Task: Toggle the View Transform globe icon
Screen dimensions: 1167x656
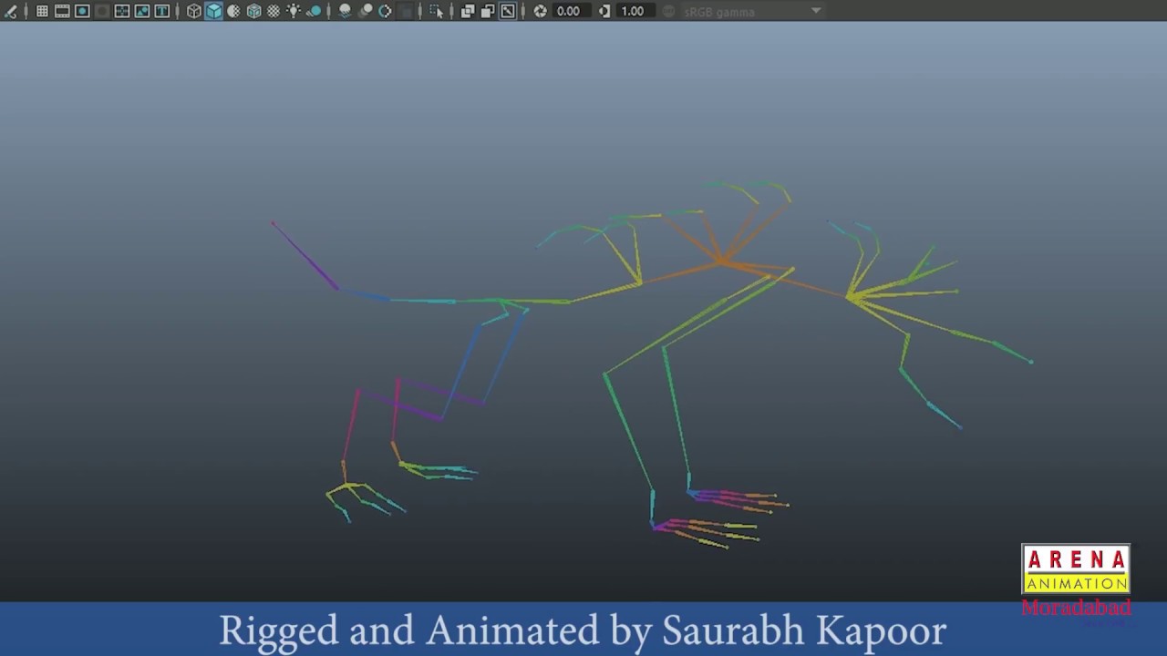Action: pos(668,11)
